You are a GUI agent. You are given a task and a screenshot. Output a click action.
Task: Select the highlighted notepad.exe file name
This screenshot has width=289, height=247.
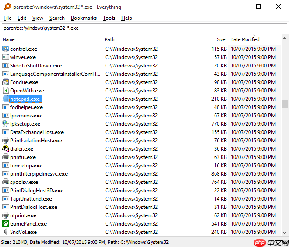(26, 99)
